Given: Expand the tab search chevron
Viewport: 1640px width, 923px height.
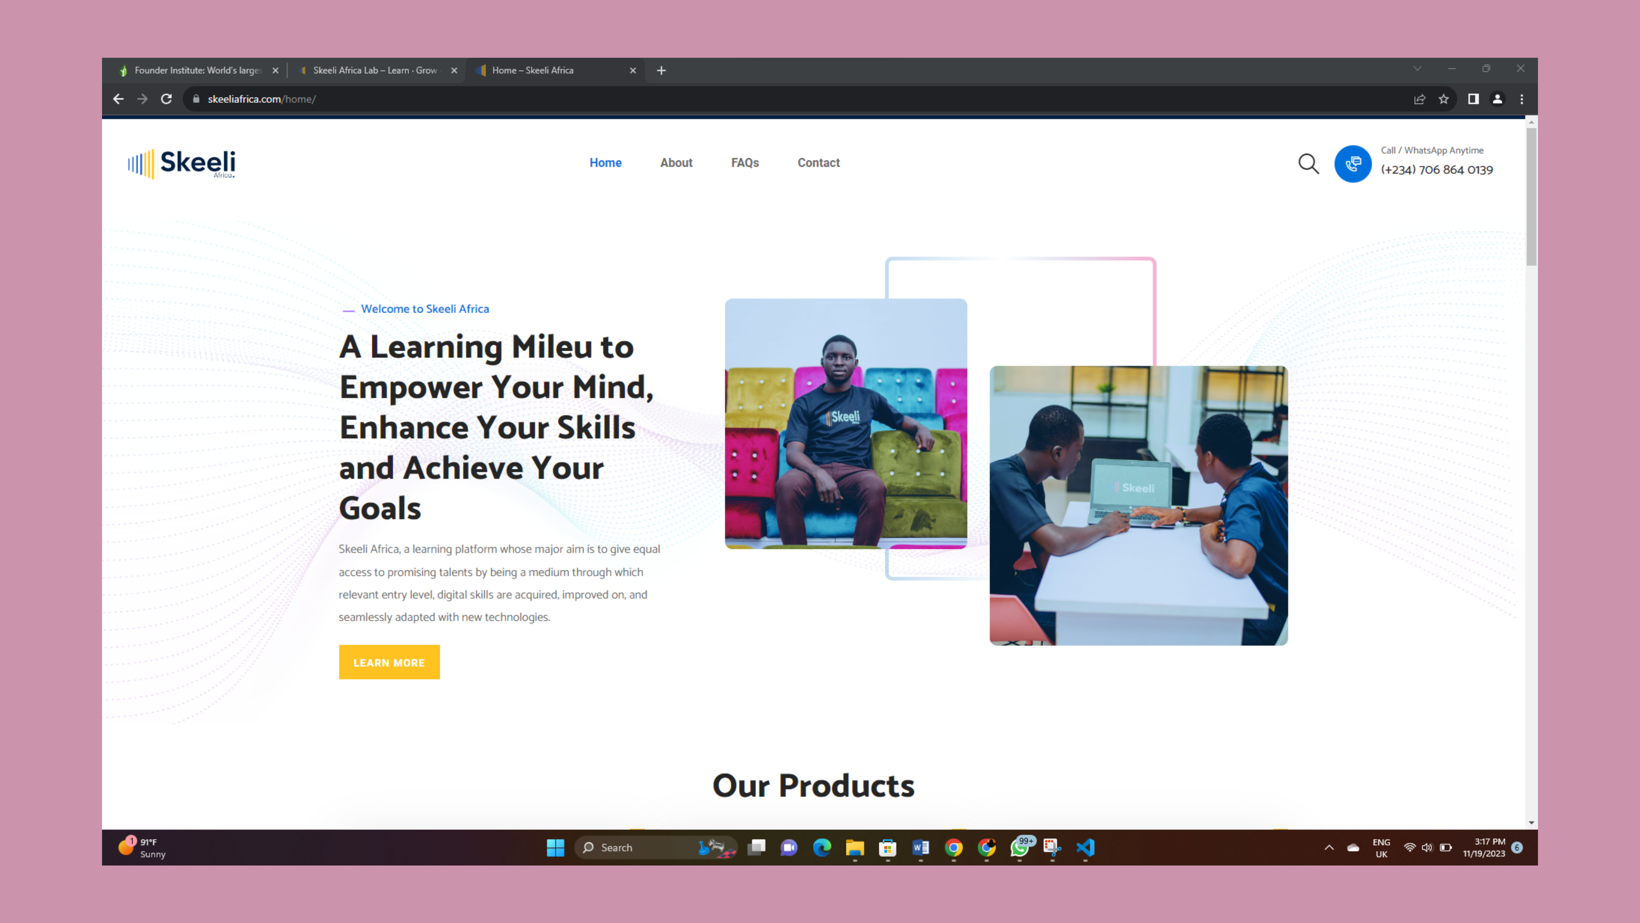Looking at the screenshot, I should (x=1417, y=69).
